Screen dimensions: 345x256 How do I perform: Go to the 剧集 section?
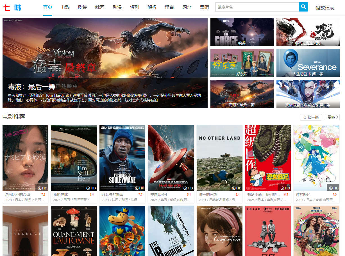pyautogui.click(x=83, y=7)
